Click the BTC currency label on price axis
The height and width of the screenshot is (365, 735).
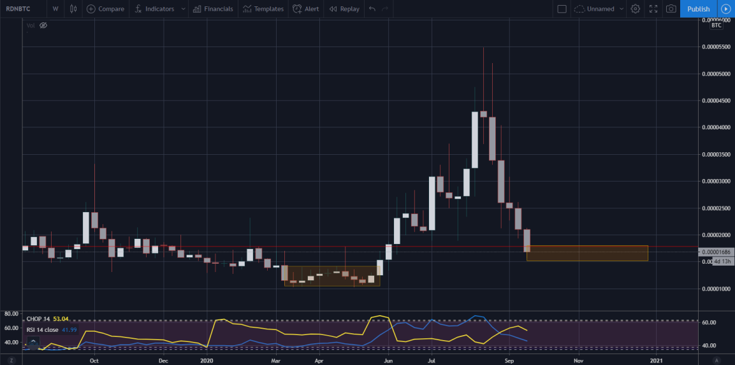[717, 25]
